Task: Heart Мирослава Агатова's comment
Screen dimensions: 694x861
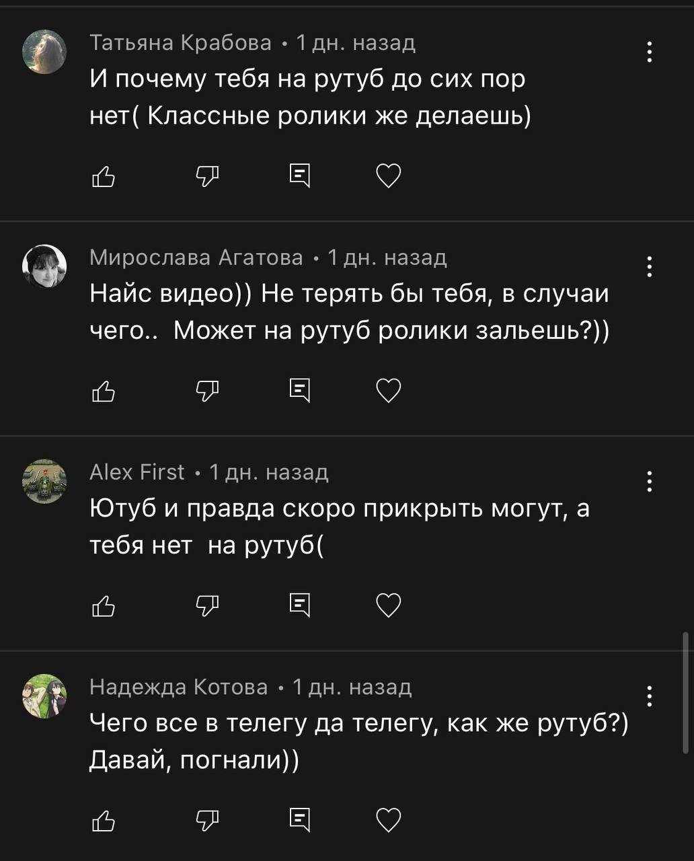Action: coord(388,391)
